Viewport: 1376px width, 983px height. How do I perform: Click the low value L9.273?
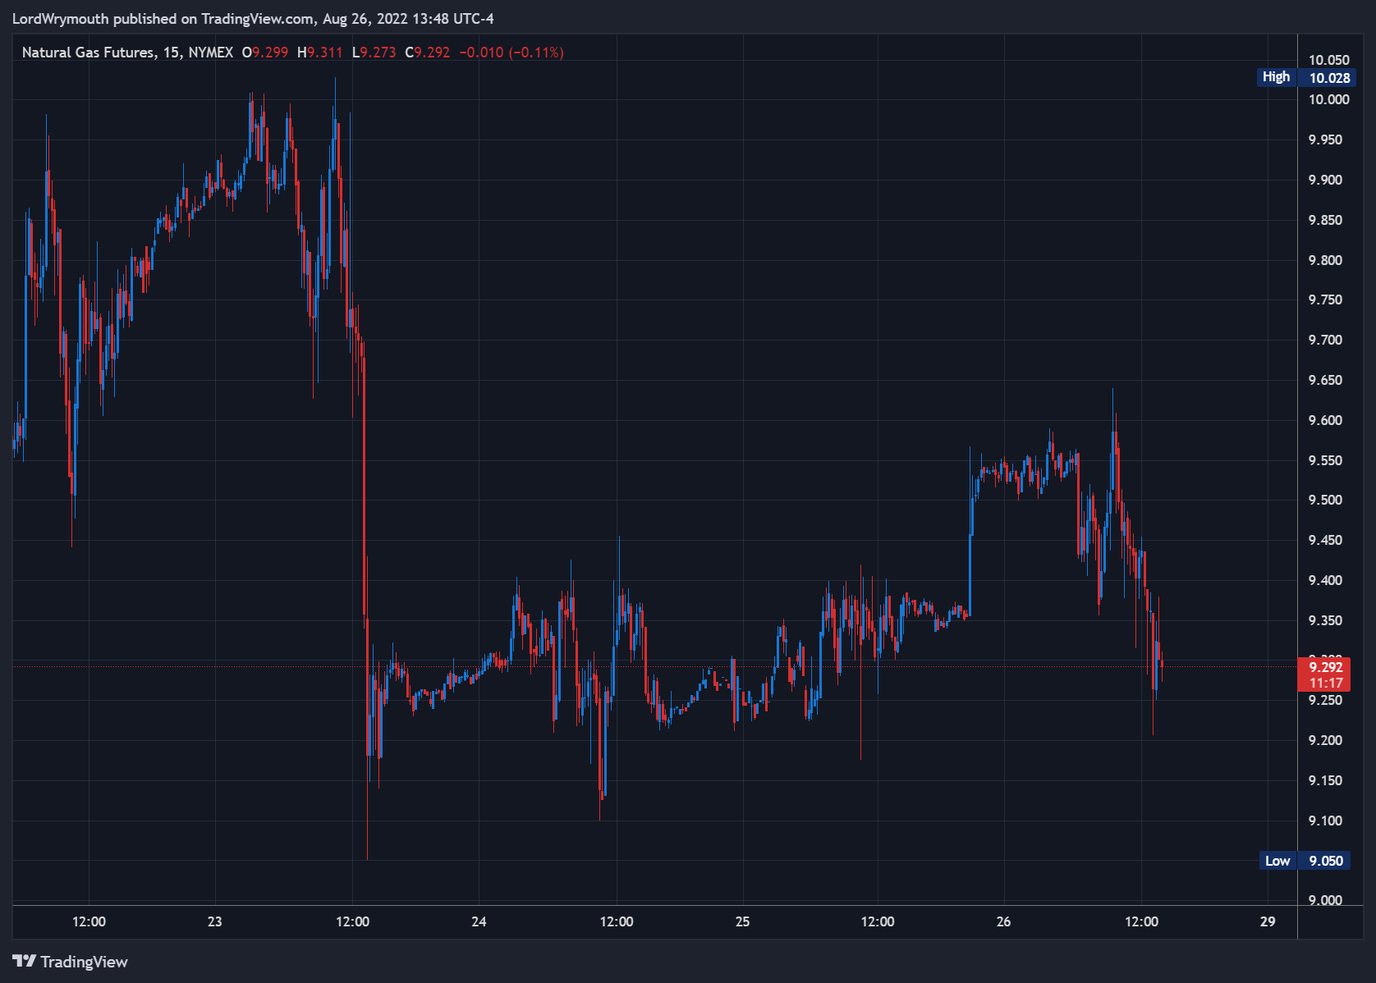click(x=374, y=53)
